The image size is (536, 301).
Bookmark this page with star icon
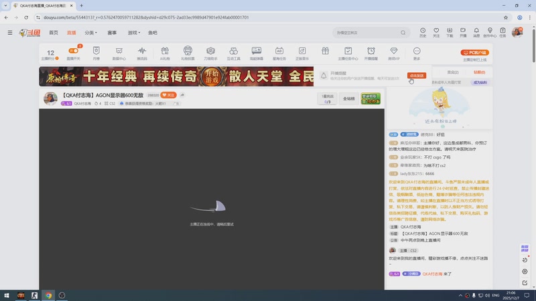(506, 17)
